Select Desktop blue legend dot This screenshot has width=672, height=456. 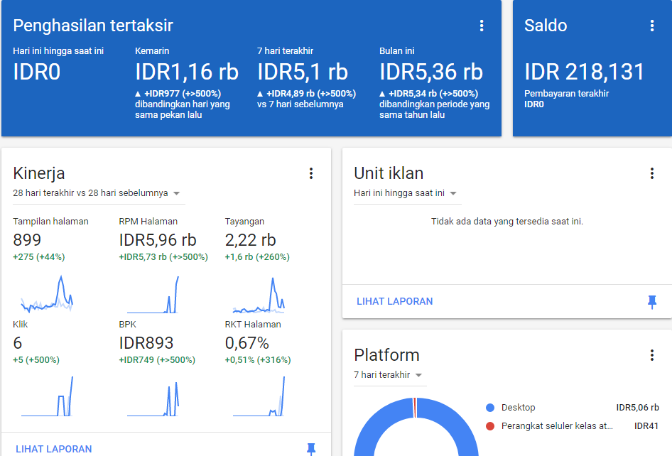tap(490, 408)
